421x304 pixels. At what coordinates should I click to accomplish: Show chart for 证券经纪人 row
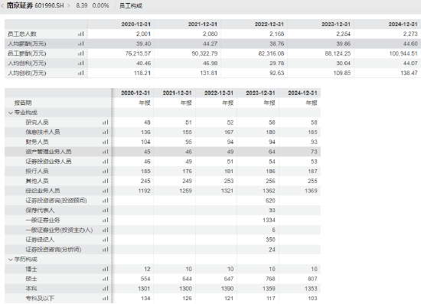click(x=106, y=240)
